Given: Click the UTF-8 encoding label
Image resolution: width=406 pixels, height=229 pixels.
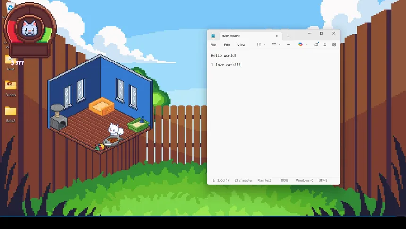Looking at the screenshot, I should tap(323, 180).
